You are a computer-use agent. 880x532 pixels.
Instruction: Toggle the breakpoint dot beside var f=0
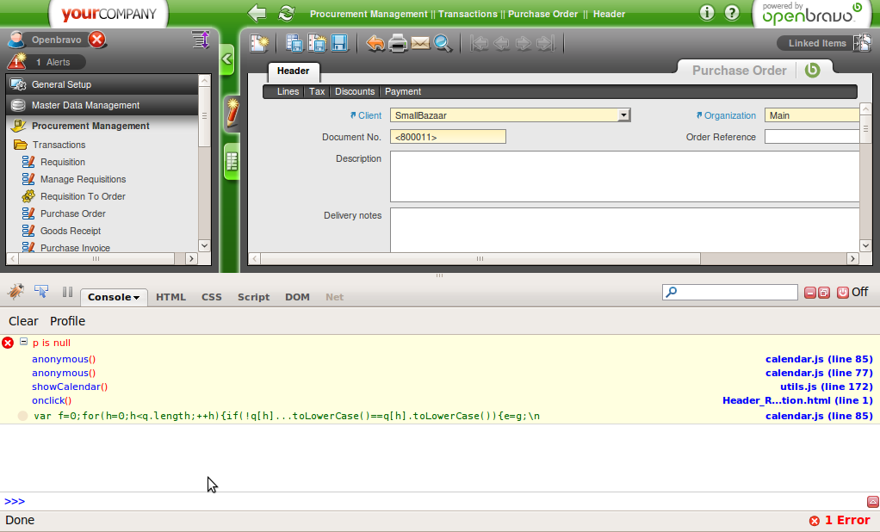(22, 417)
